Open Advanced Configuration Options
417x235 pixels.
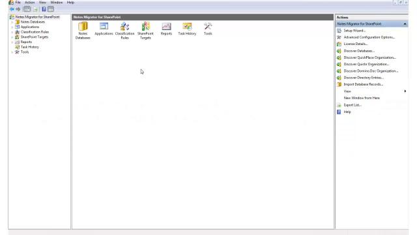point(369,37)
